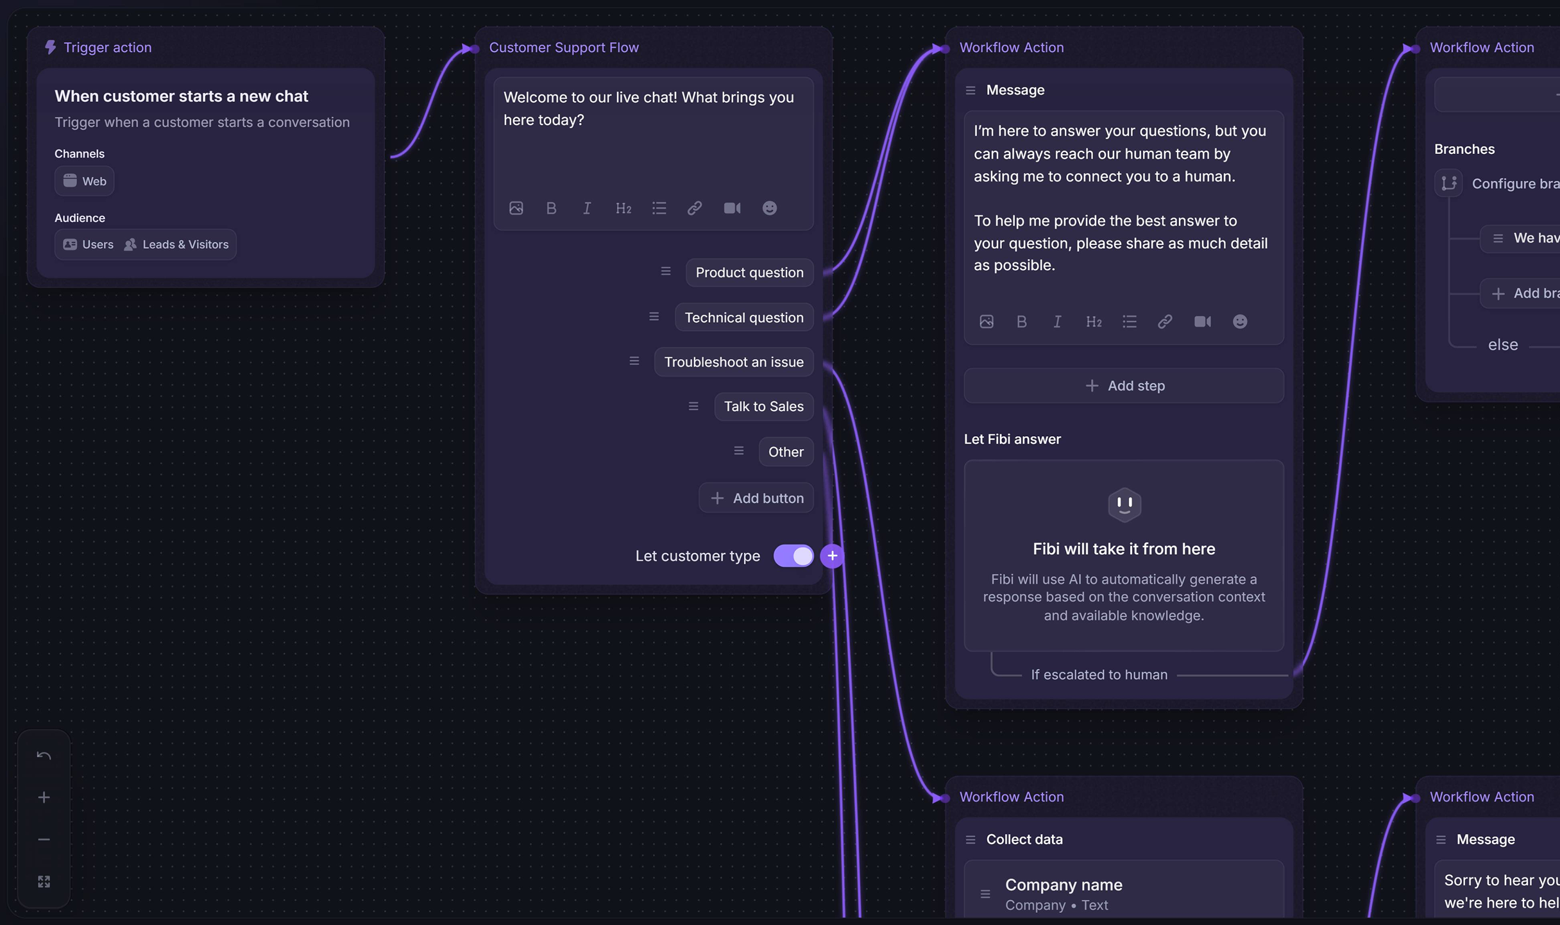The image size is (1560, 925).
Task: Click 'Add button' in the Customer Support Flow card
Action: point(756,497)
